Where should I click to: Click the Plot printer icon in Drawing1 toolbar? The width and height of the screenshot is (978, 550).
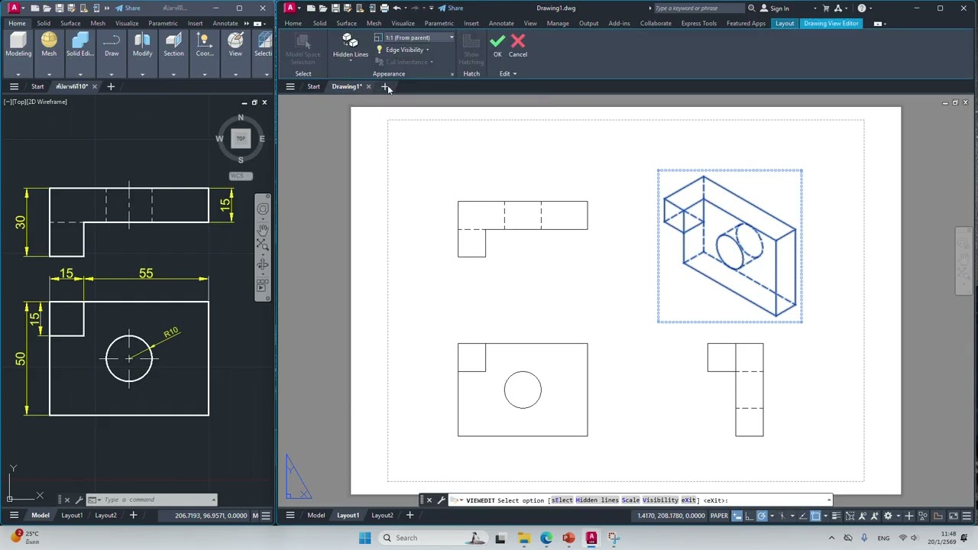[x=384, y=8]
